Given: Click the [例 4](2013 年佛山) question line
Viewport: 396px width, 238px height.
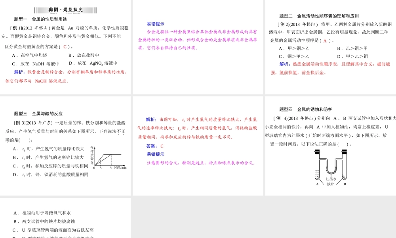Looking at the screenshot, I should pos(335,118).
